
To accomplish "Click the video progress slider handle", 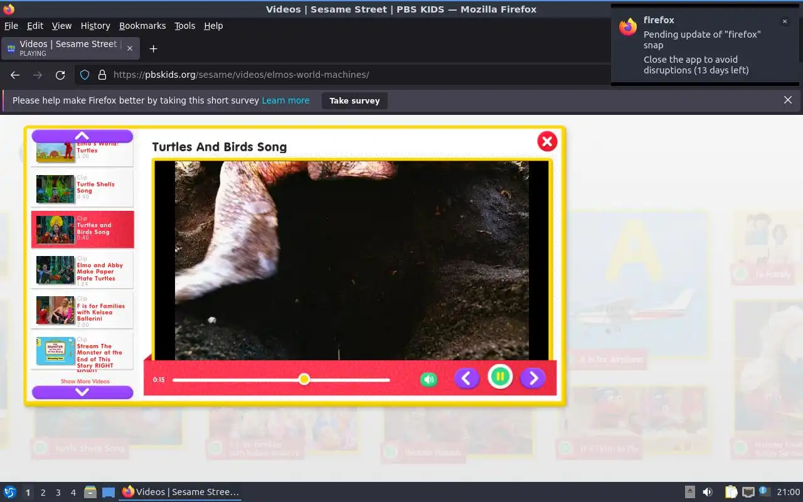I will pos(304,379).
